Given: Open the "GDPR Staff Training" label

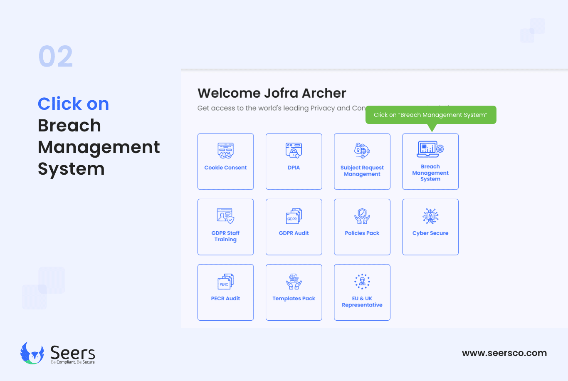Looking at the screenshot, I should point(225,236).
